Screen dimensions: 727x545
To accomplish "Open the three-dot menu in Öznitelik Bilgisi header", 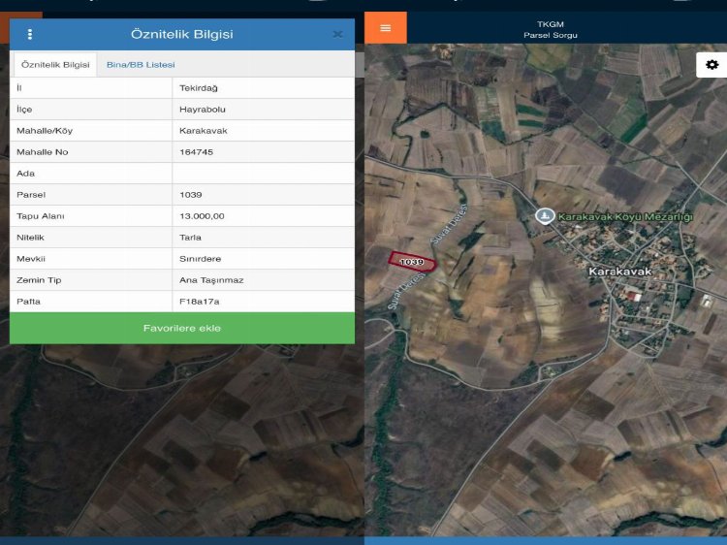I will [x=30, y=34].
